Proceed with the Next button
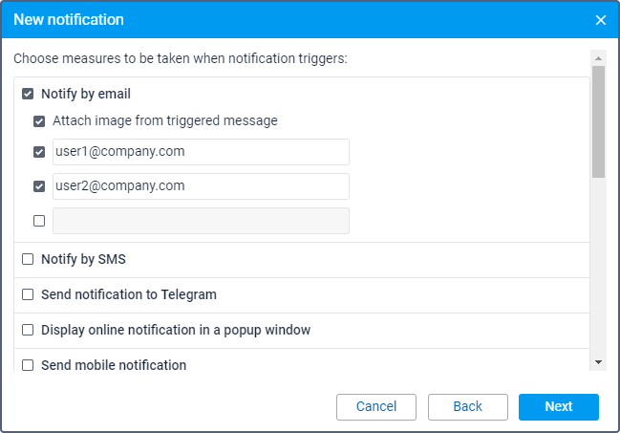The image size is (620, 433). point(558,407)
